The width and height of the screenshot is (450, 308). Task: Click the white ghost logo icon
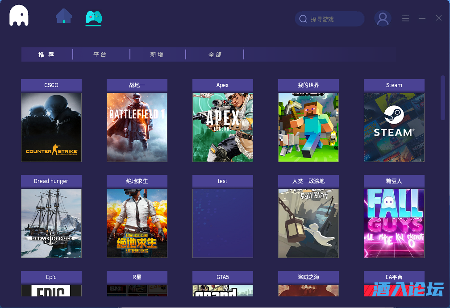pos(19,16)
